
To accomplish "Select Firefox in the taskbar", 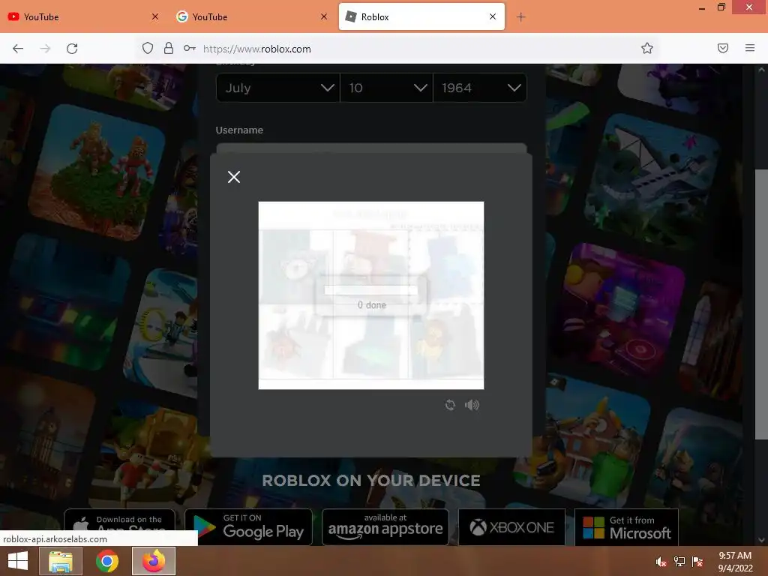I will 154,561.
